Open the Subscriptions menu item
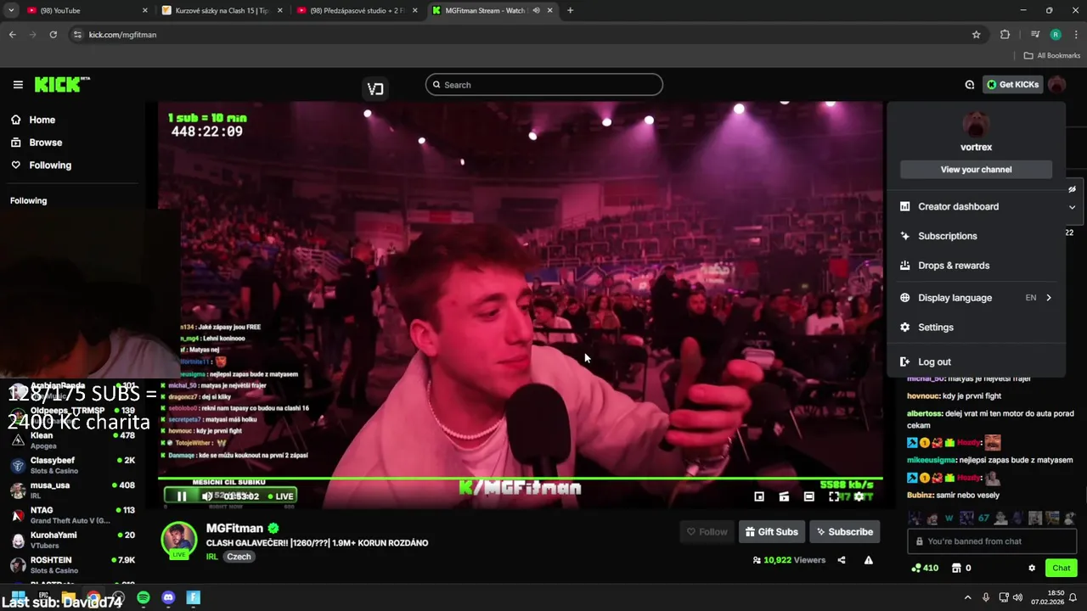The image size is (1087, 611). (976, 236)
